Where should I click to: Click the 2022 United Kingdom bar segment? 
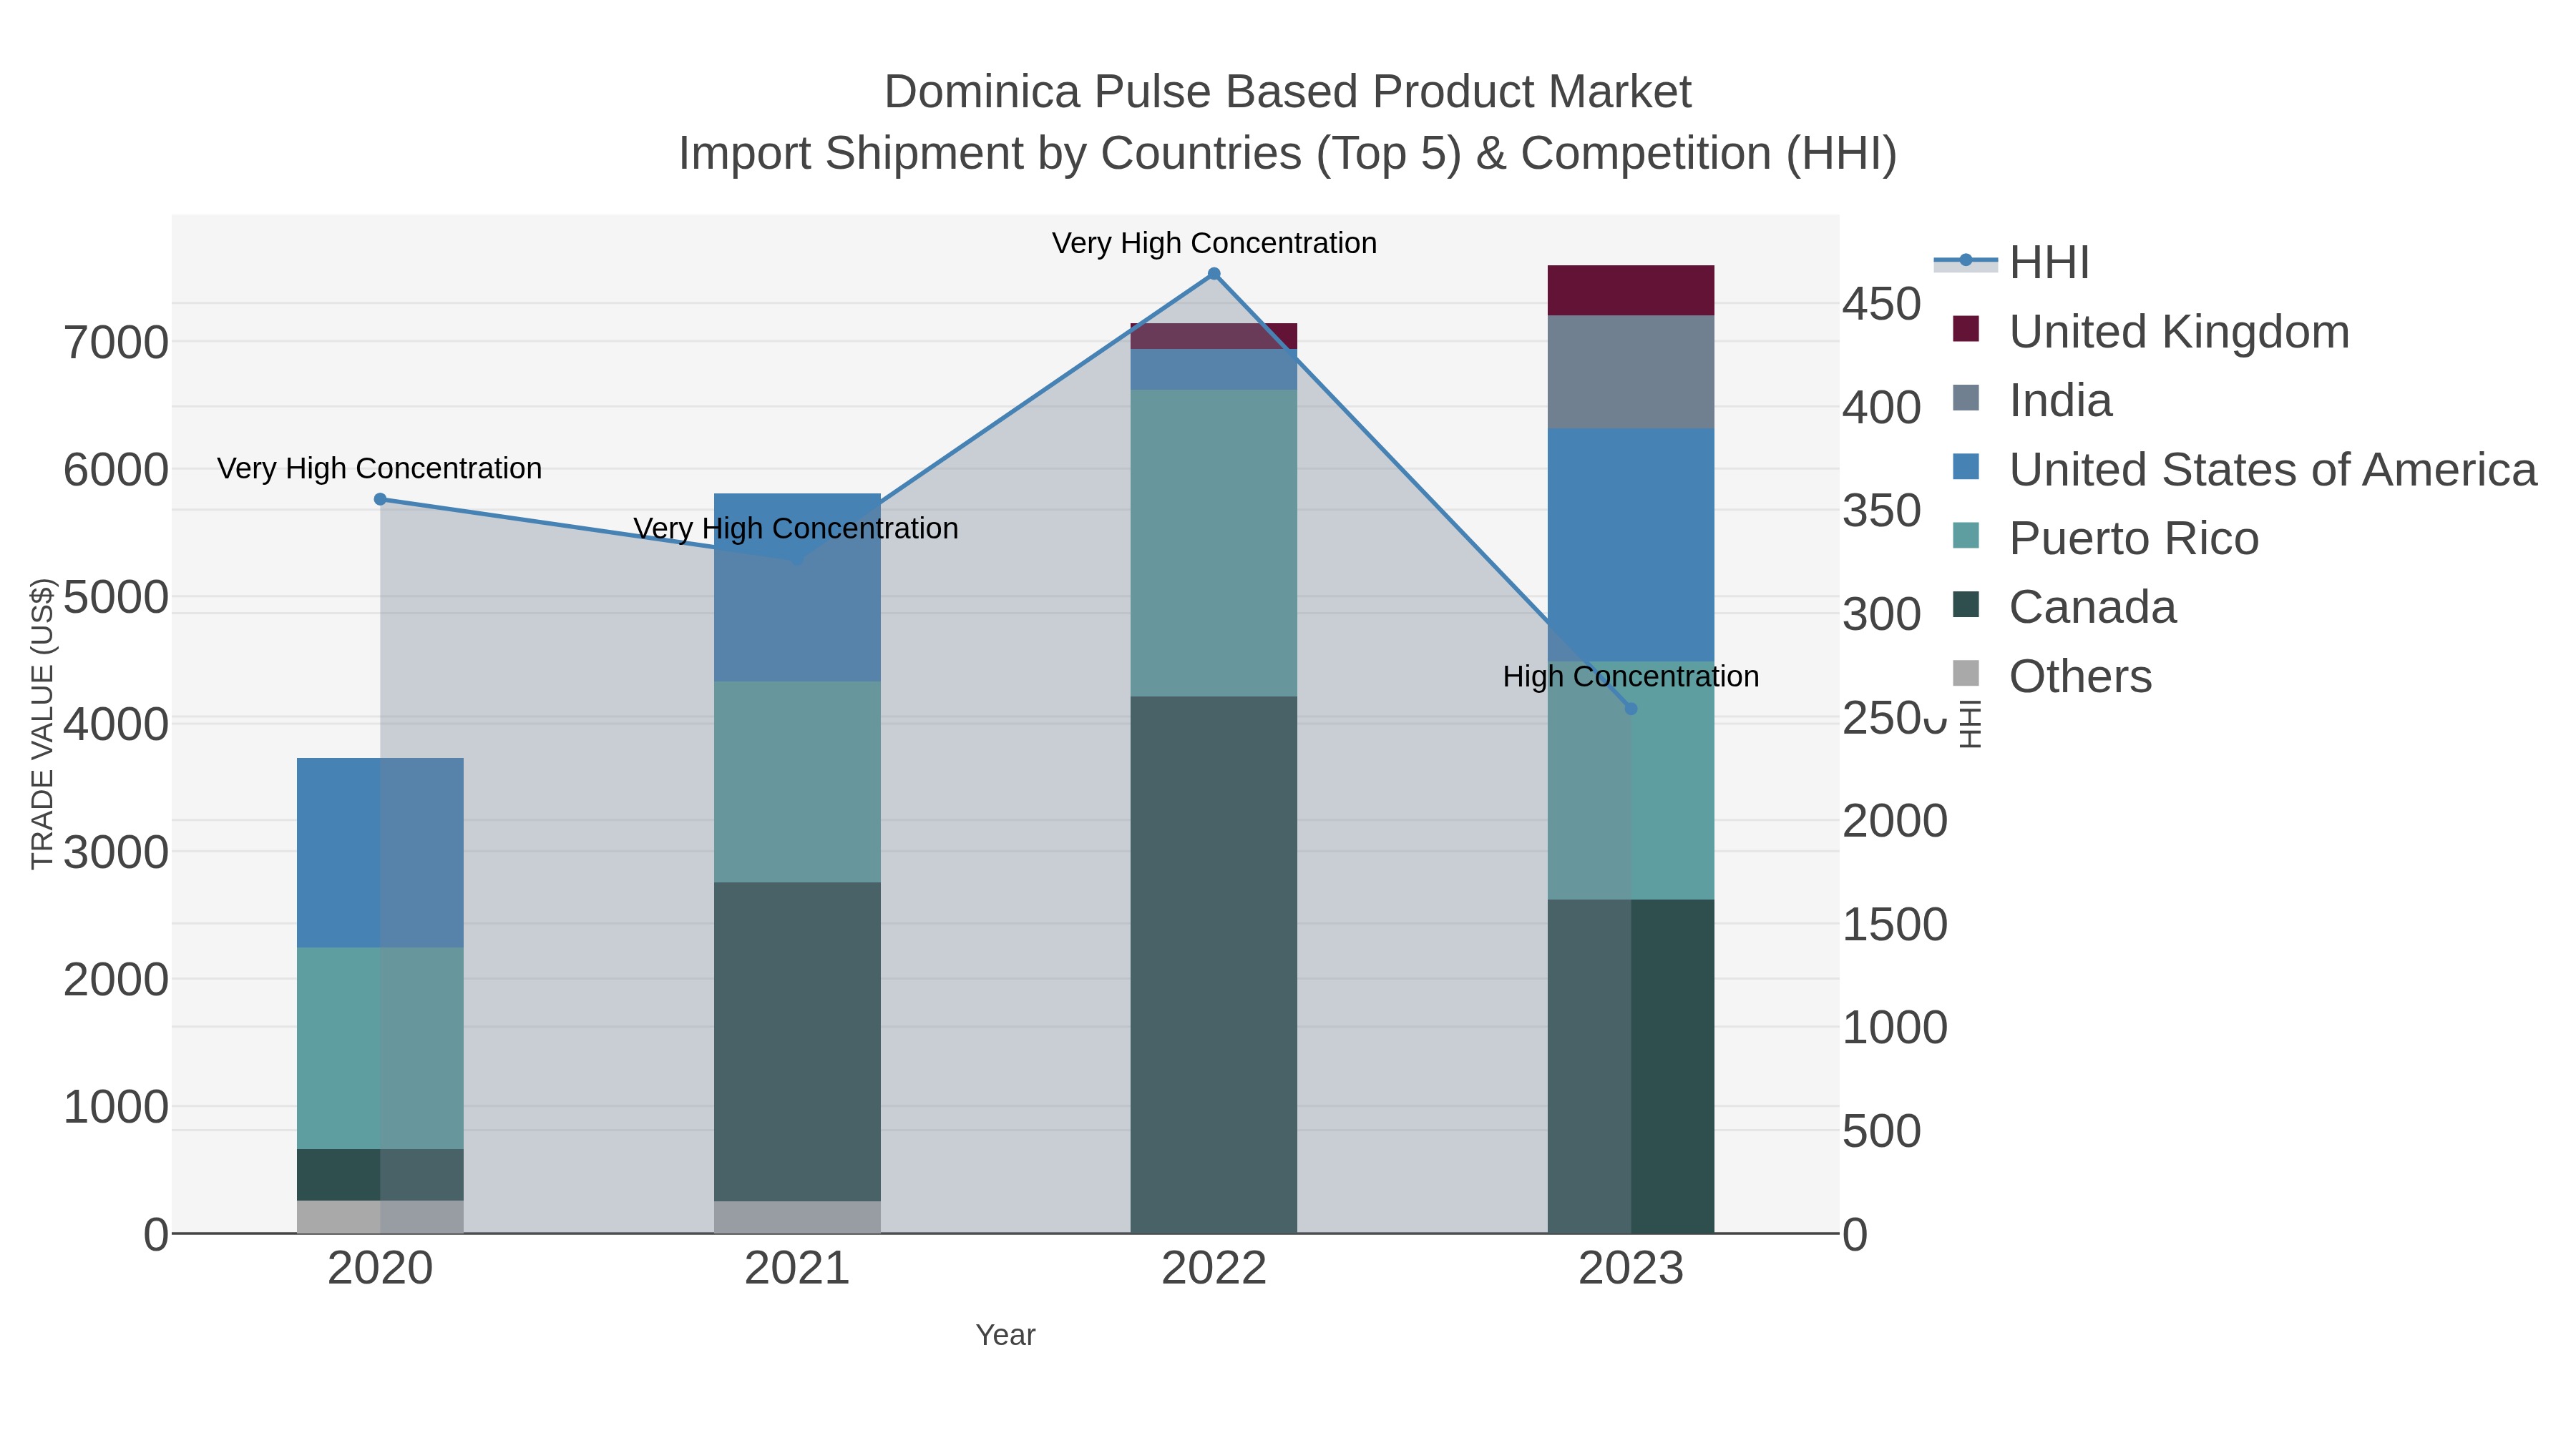(1214, 336)
